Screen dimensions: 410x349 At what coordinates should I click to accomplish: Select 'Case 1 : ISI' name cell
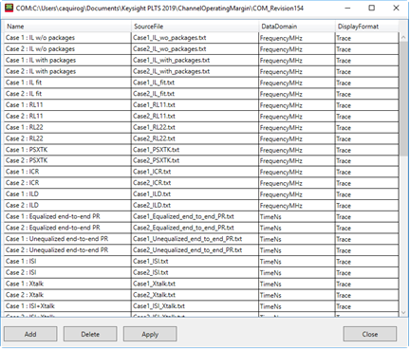click(67, 261)
